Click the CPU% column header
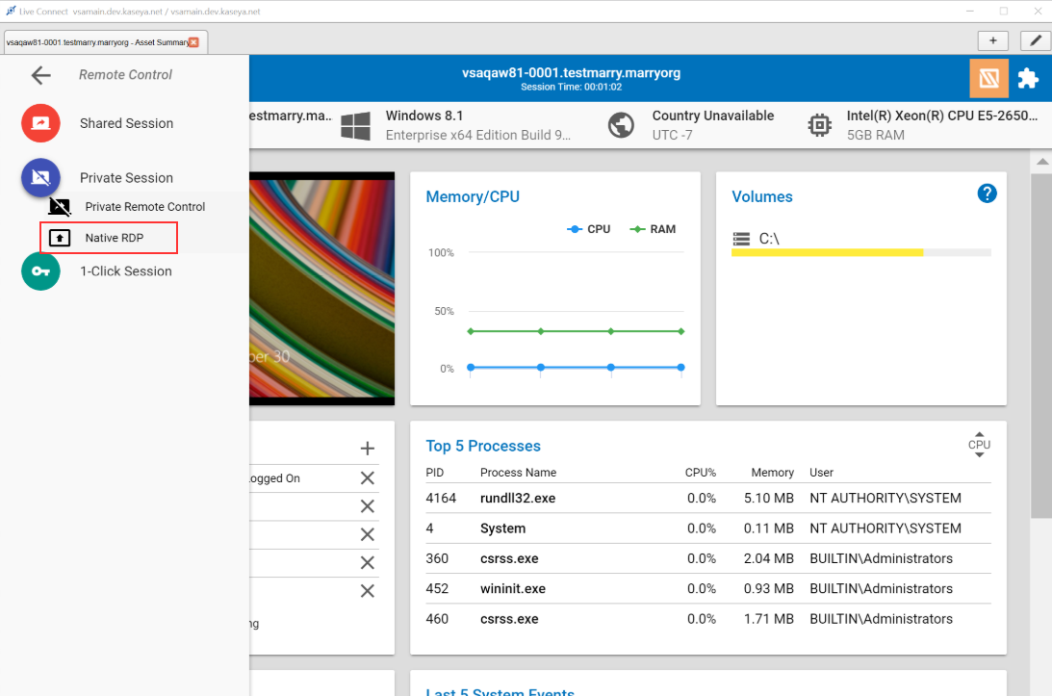Viewport: 1052px width, 696px height. tap(701, 473)
